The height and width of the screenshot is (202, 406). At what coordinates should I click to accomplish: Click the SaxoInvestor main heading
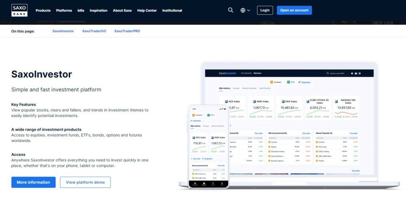coord(42,74)
